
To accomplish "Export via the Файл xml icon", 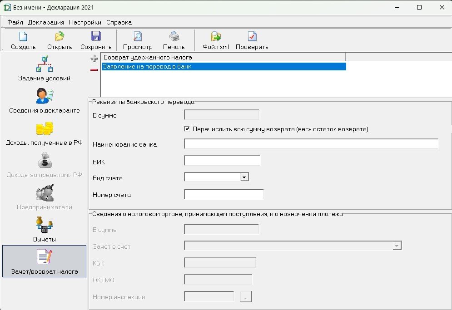I will tap(216, 37).
